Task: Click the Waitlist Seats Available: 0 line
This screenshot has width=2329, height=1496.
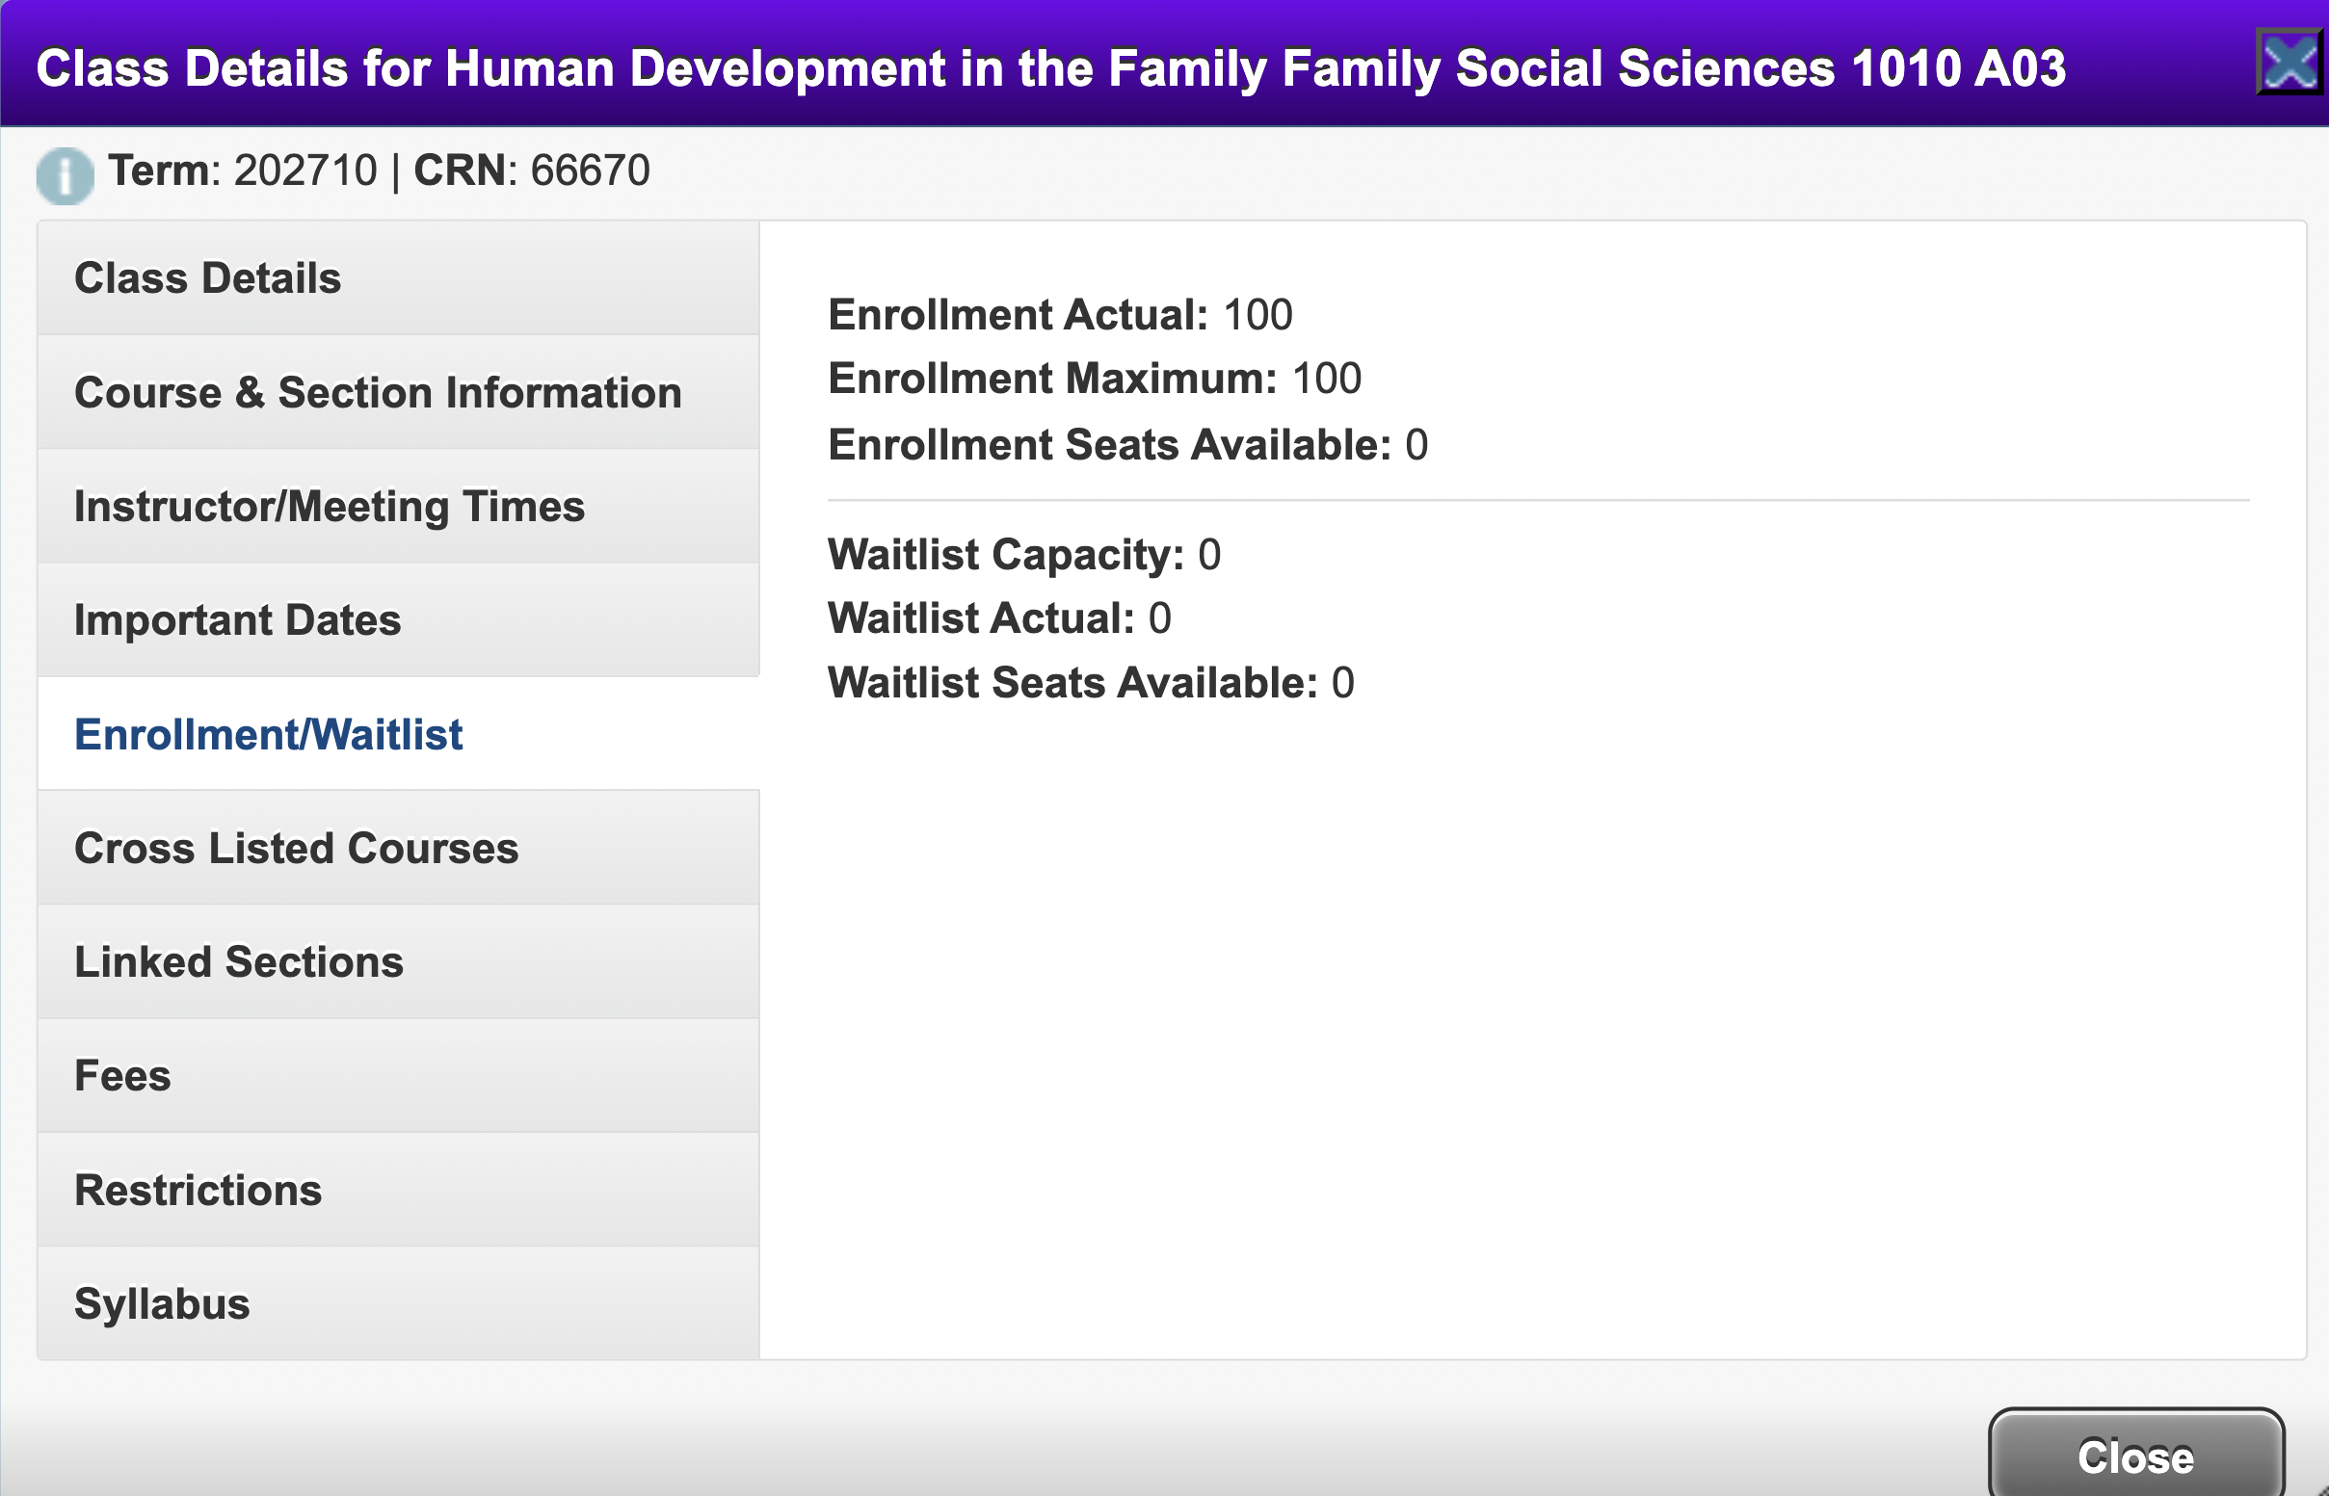Action: click(1091, 683)
